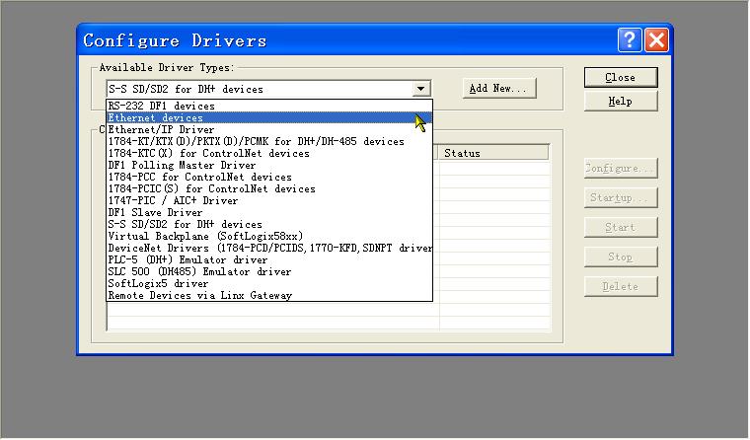
Task: Select Ethernet/IP Driver option
Action: click(269, 129)
